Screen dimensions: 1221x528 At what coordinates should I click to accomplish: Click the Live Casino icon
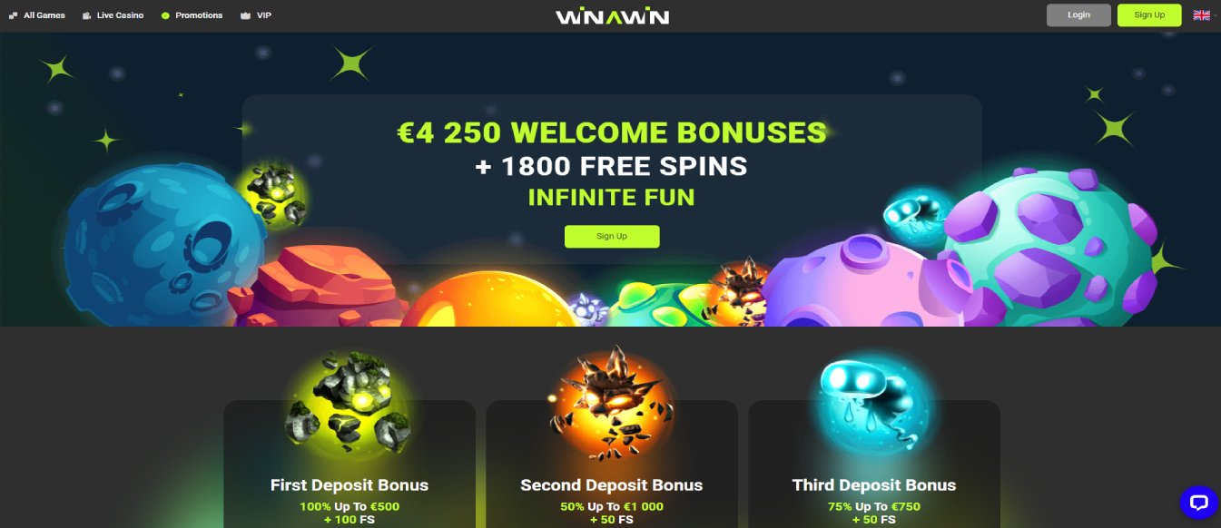pyautogui.click(x=86, y=15)
